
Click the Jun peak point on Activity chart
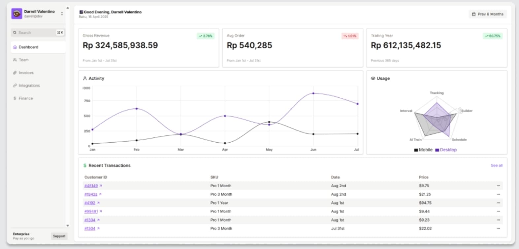pyautogui.click(x=313, y=93)
